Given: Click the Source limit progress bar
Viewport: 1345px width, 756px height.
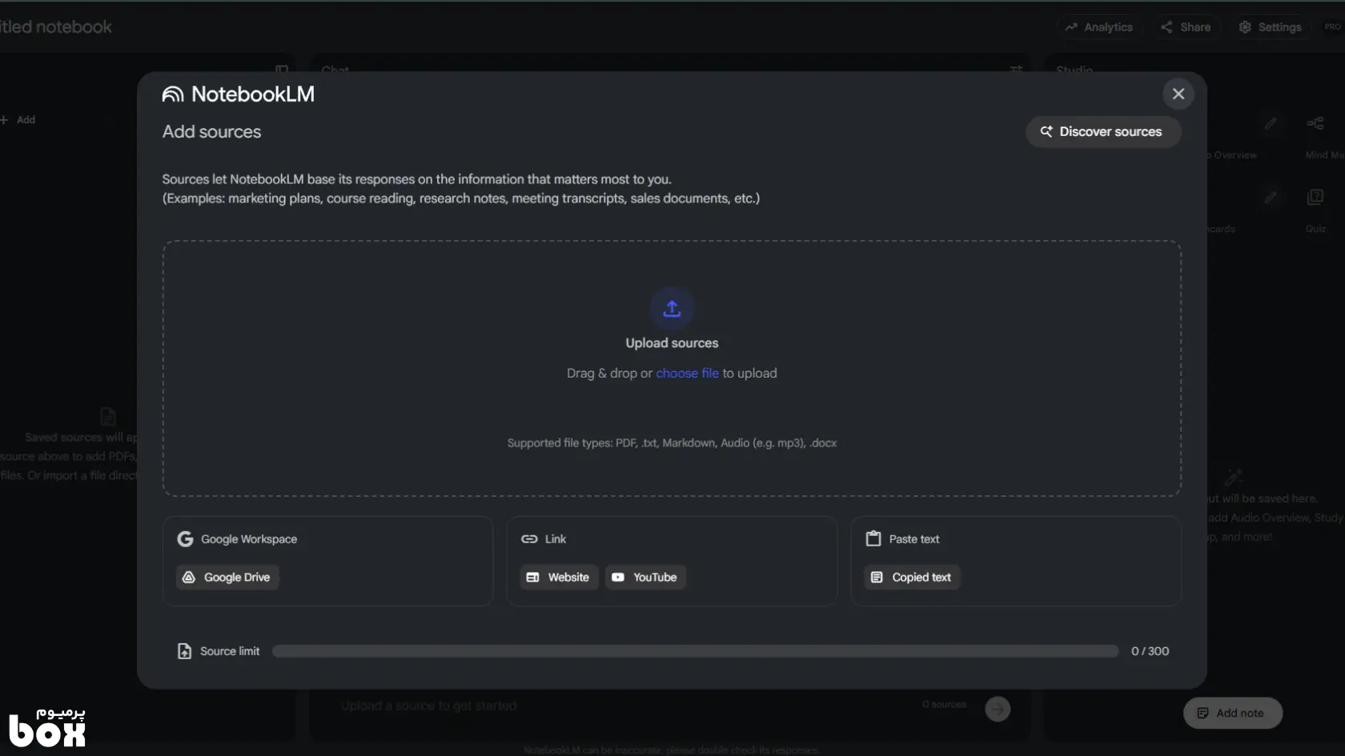Looking at the screenshot, I should tap(695, 651).
